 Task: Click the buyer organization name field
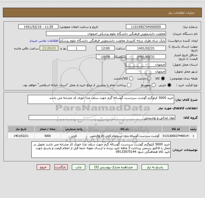click(x=106, y=34)
